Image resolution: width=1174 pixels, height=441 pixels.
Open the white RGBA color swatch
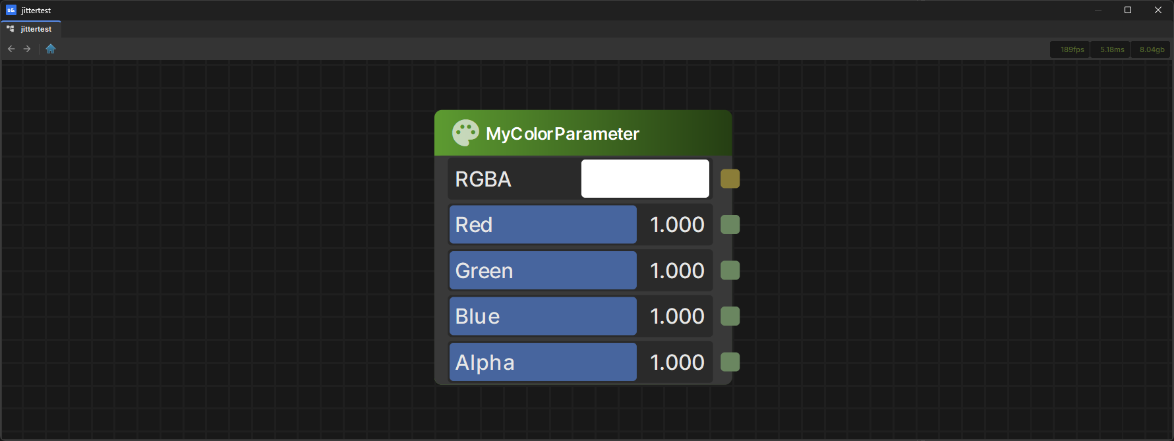click(645, 179)
